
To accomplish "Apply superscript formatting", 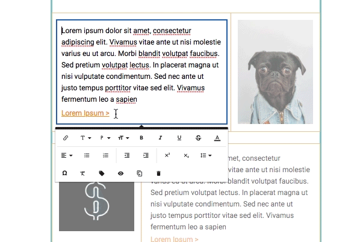I will (x=167, y=155).
